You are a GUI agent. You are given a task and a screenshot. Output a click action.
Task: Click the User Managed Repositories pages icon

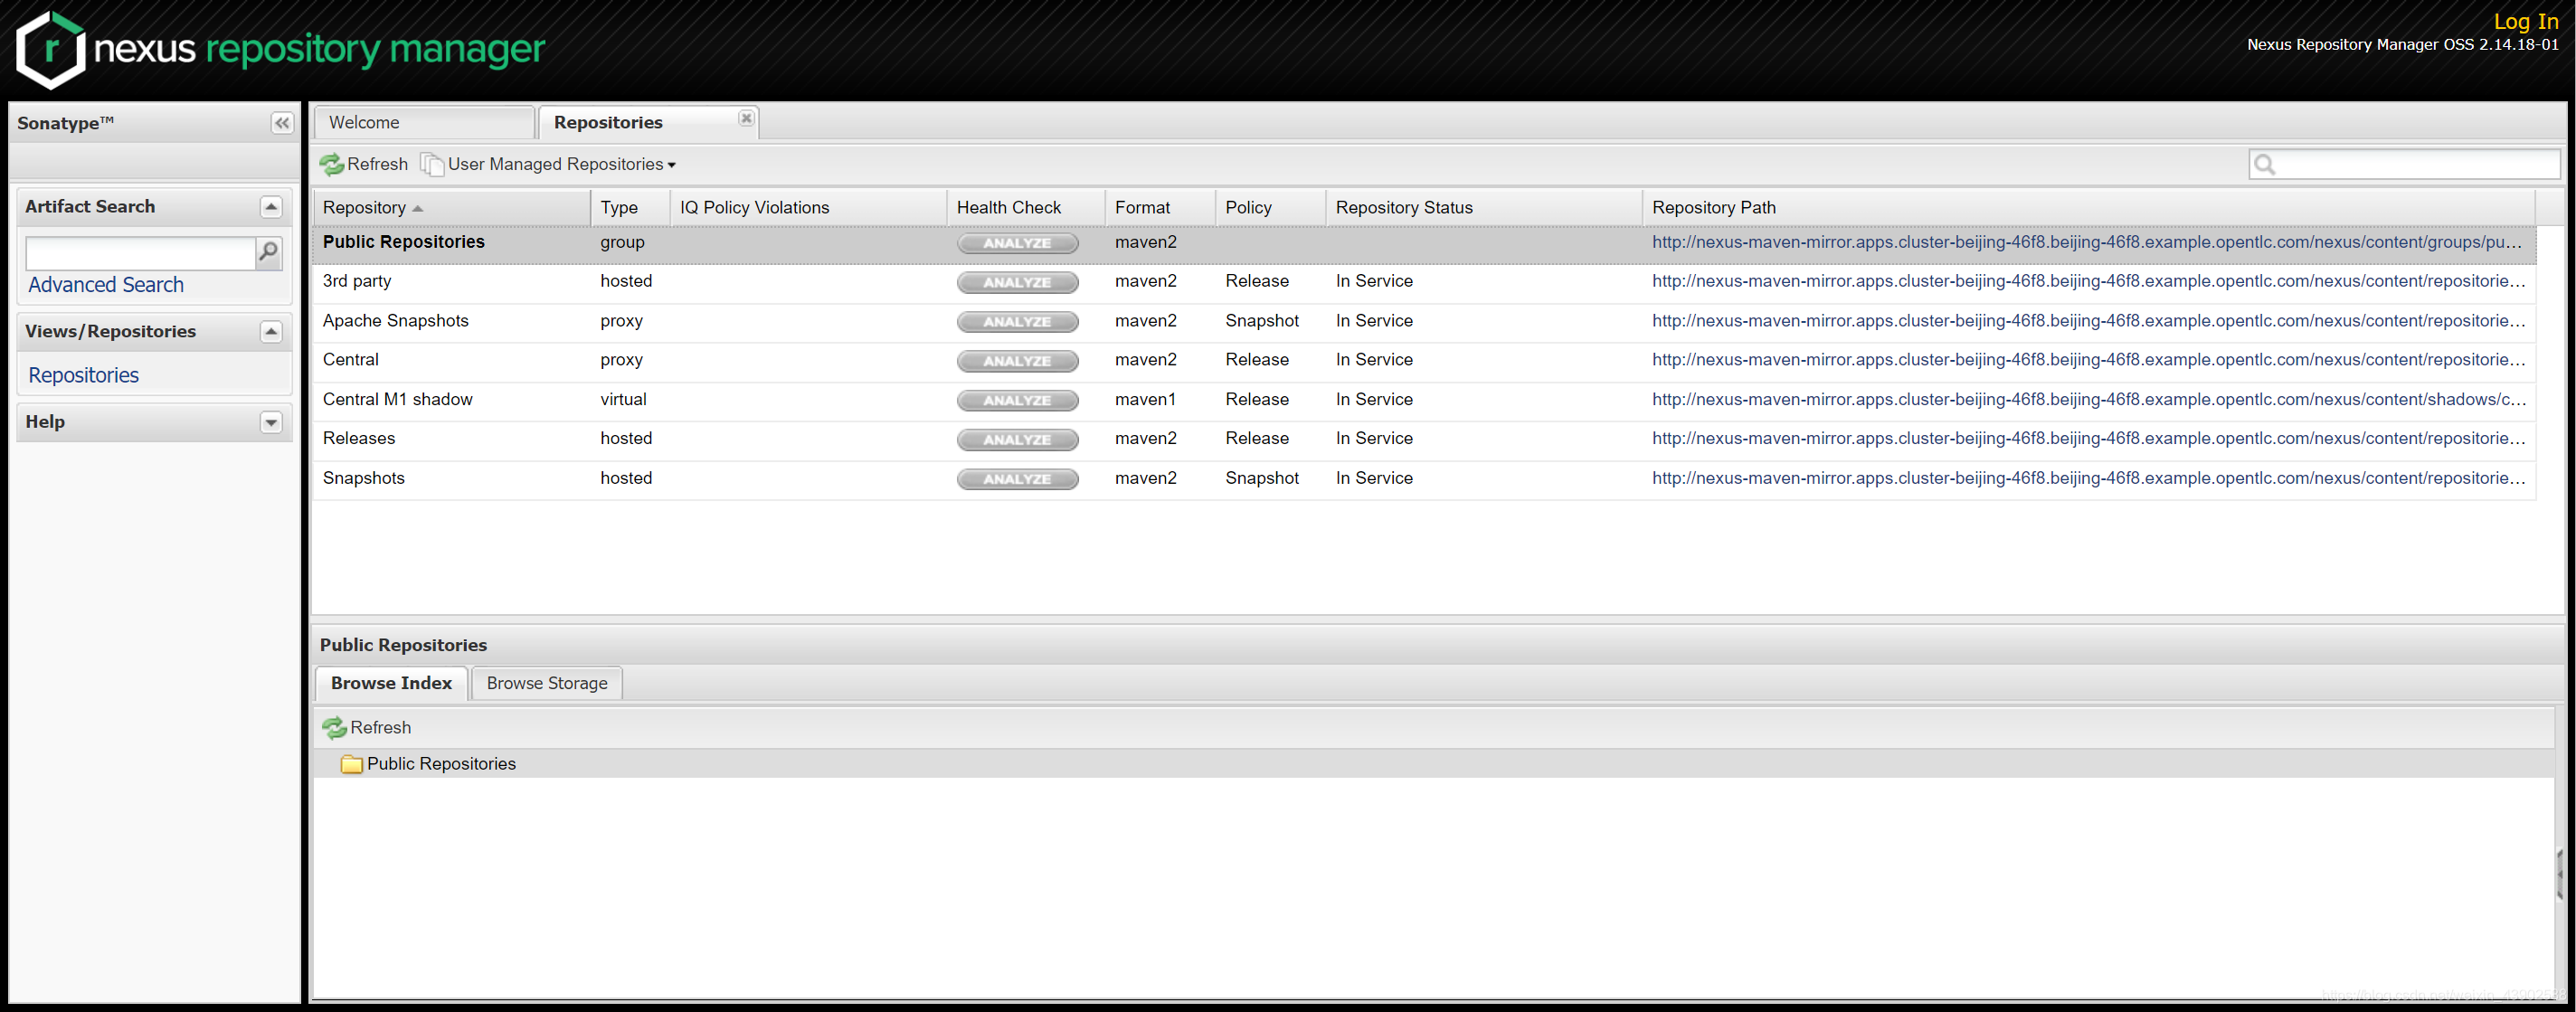432,164
